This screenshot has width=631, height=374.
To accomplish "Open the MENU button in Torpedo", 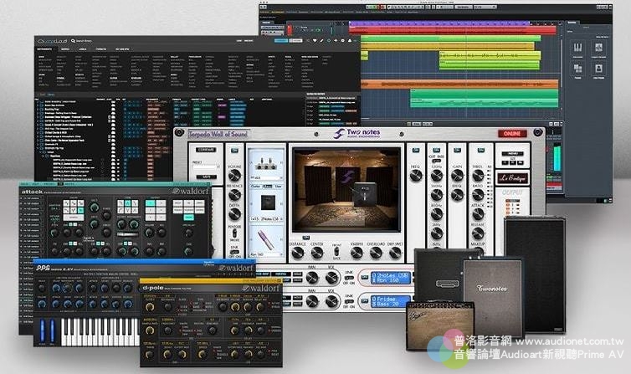I will (x=513, y=154).
